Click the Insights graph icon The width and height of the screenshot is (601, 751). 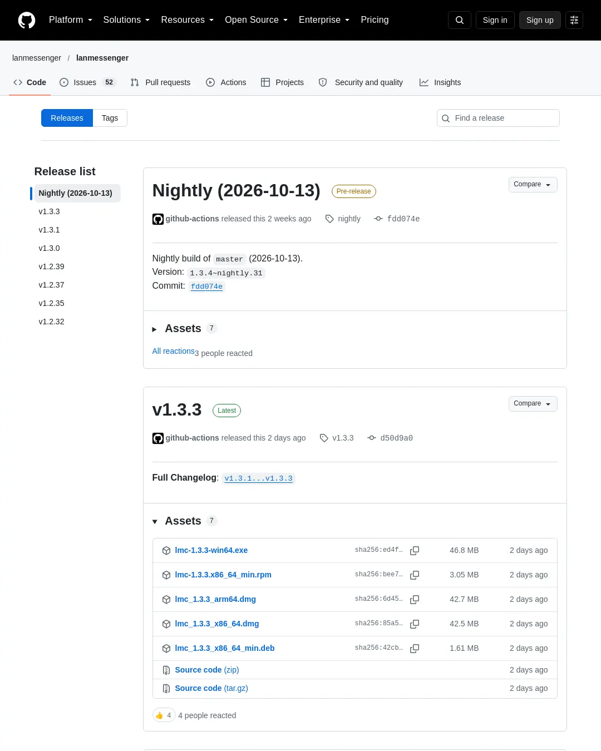pos(424,82)
